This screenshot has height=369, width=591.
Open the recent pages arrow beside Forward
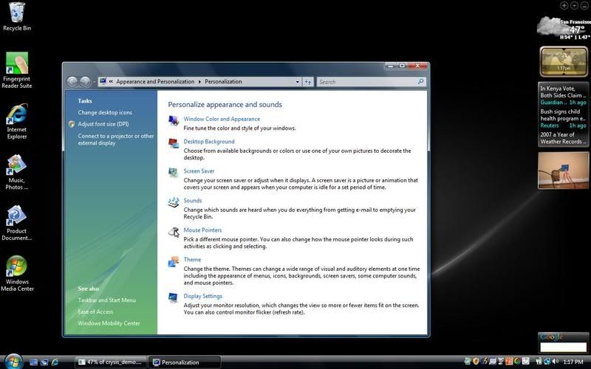pyautogui.click(x=95, y=82)
